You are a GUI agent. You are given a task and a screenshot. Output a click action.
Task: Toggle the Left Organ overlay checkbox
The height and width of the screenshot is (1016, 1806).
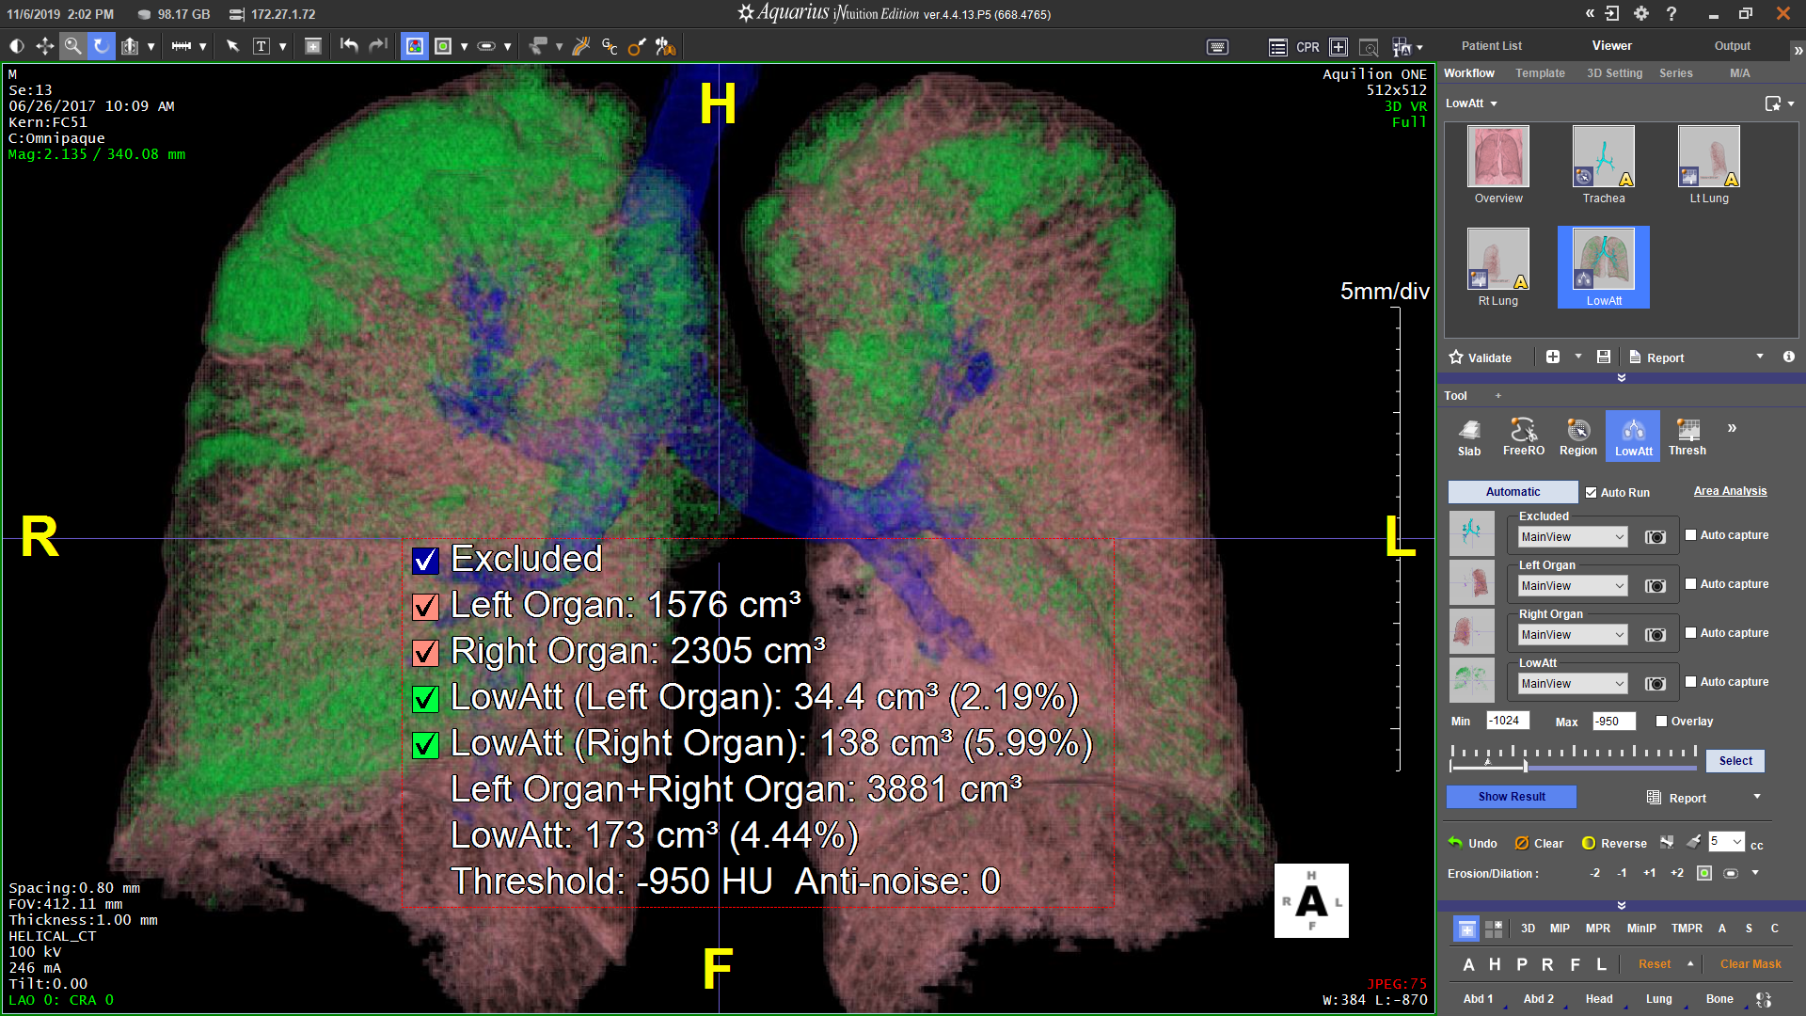[425, 607]
